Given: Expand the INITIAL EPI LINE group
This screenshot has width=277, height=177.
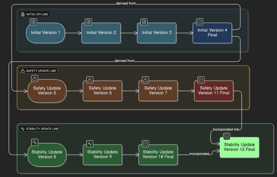Looking at the screenshot, I should [x=34, y=14].
